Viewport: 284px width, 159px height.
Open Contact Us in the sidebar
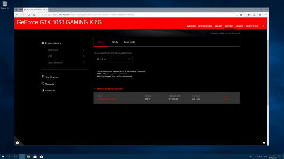point(50,91)
